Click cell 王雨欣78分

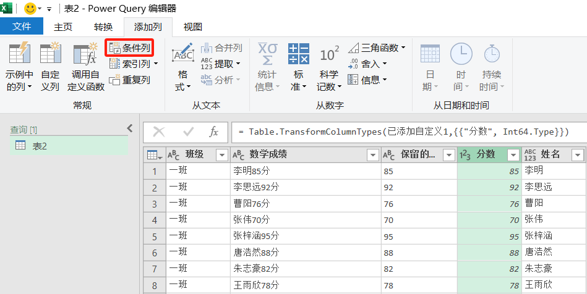306,286
